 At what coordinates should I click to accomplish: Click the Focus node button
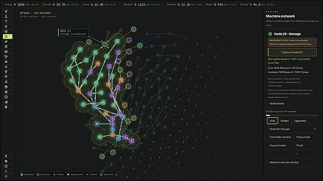point(305,137)
